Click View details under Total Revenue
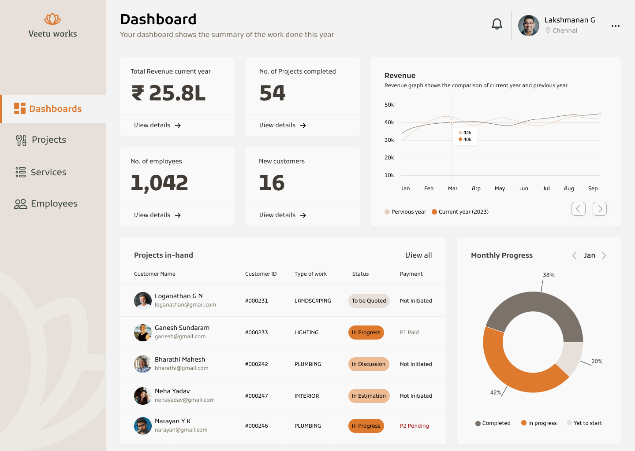Image resolution: width=635 pixels, height=451 pixels. pos(156,125)
